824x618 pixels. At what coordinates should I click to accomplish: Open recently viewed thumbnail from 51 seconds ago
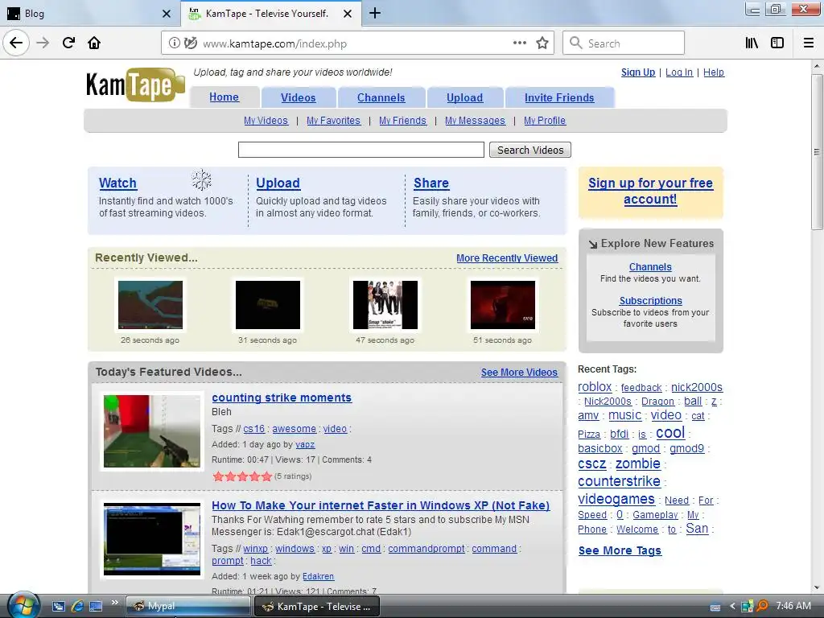503,305
